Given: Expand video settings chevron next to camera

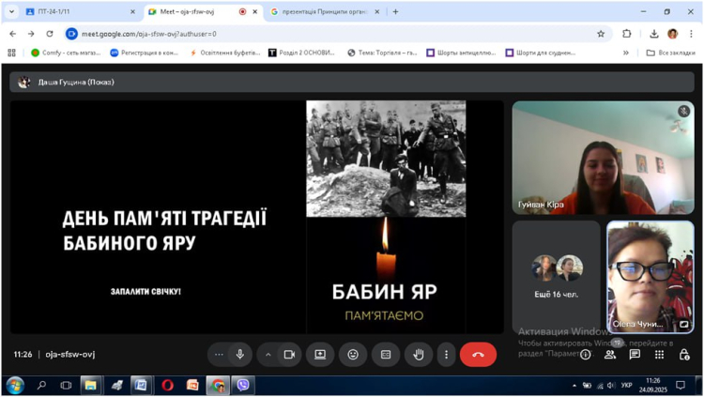Looking at the screenshot, I should [268, 355].
